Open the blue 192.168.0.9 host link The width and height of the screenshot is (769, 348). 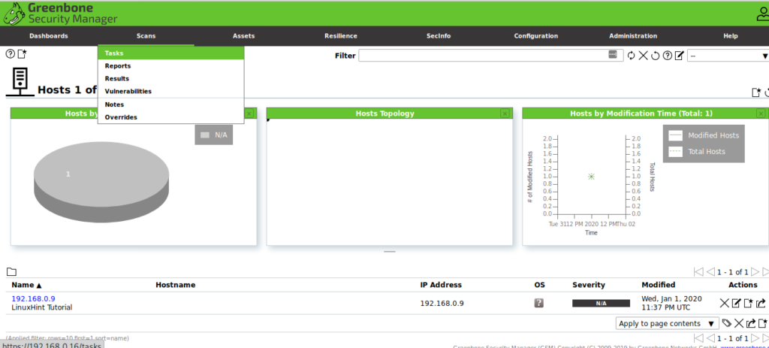click(33, 298)
